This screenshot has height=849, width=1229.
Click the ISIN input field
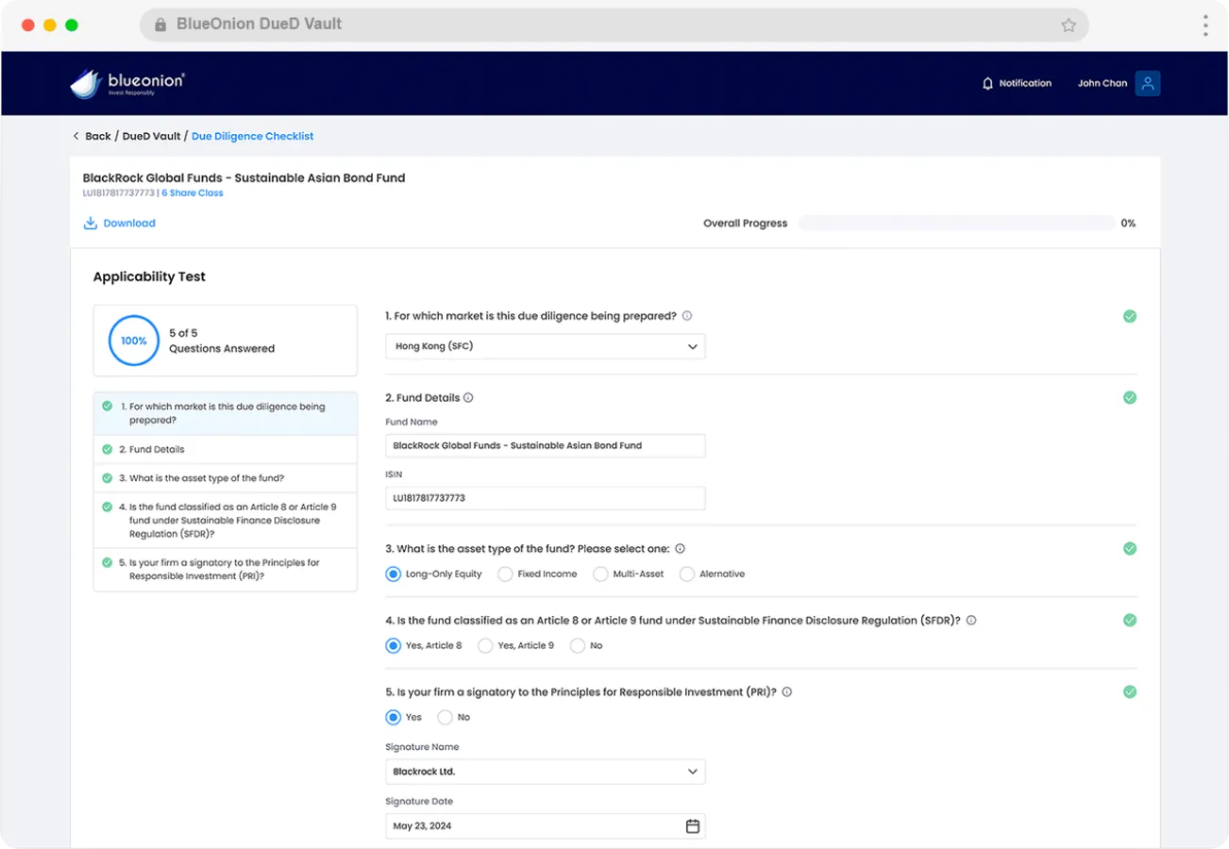tap(546, 498)
